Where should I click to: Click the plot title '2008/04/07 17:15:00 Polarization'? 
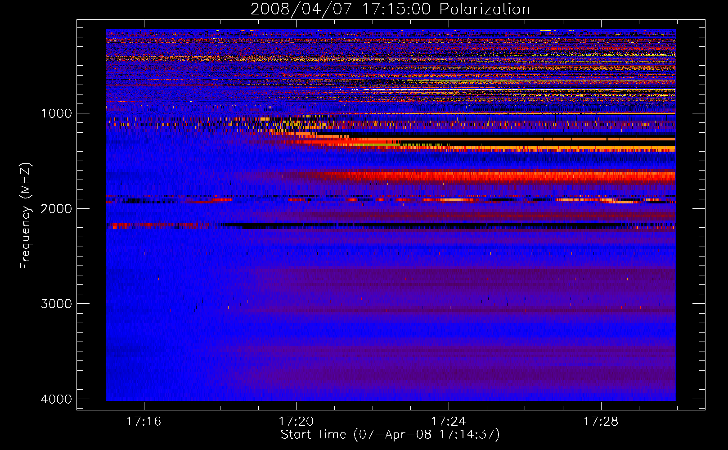(x=390, y=9)
